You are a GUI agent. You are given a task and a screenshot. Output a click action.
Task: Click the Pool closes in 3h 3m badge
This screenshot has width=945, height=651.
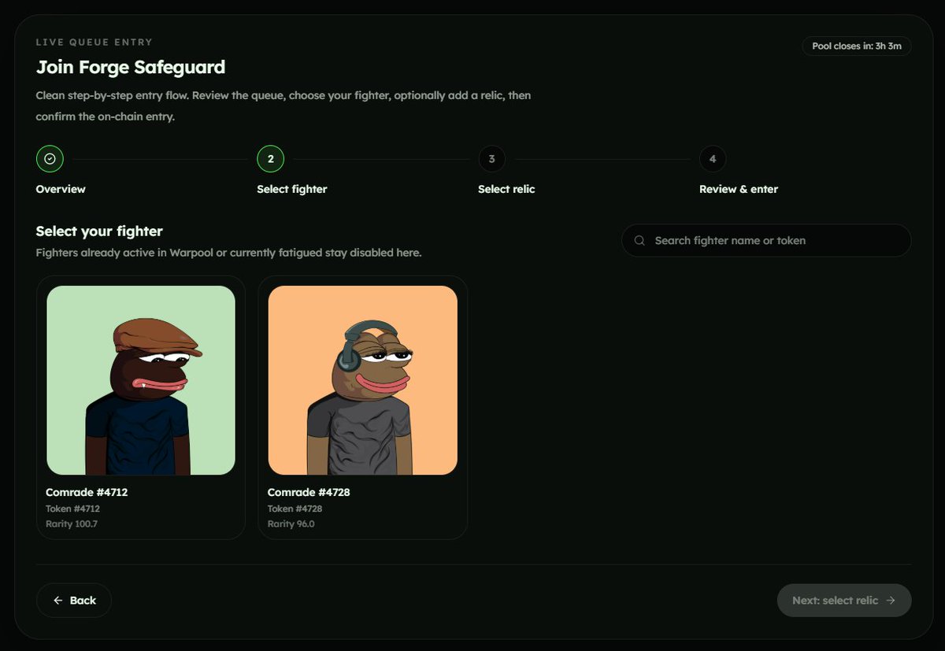857,46
